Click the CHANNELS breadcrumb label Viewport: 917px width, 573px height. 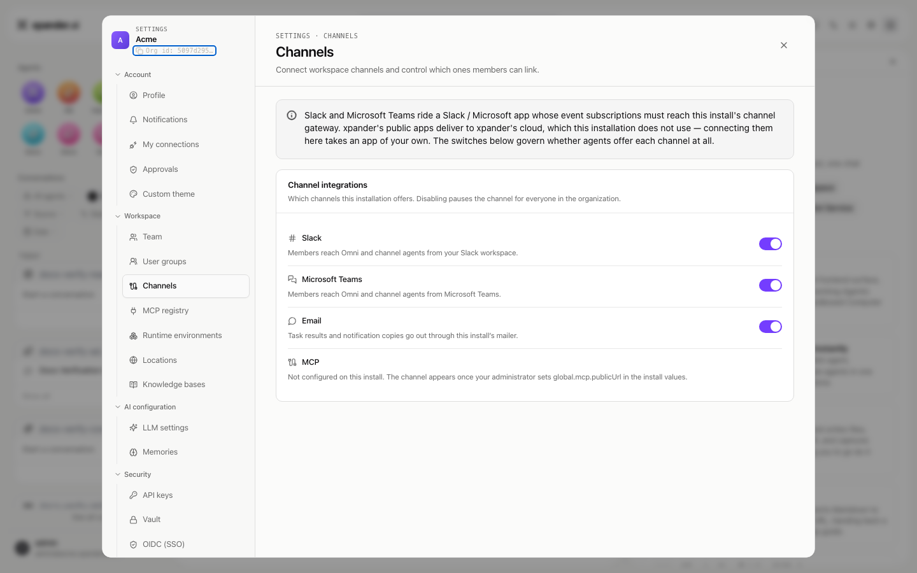(341, 36)
